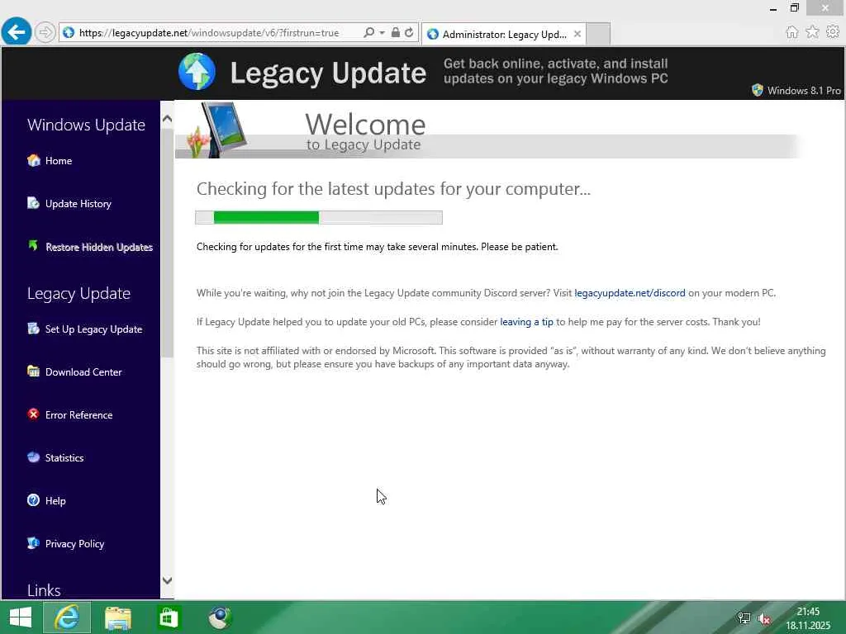
Task: Click the Home house icon in sidebar
Action: pos(33,160)
